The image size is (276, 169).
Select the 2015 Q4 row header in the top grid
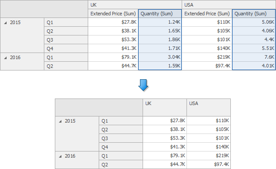click(x=66, y=49)
